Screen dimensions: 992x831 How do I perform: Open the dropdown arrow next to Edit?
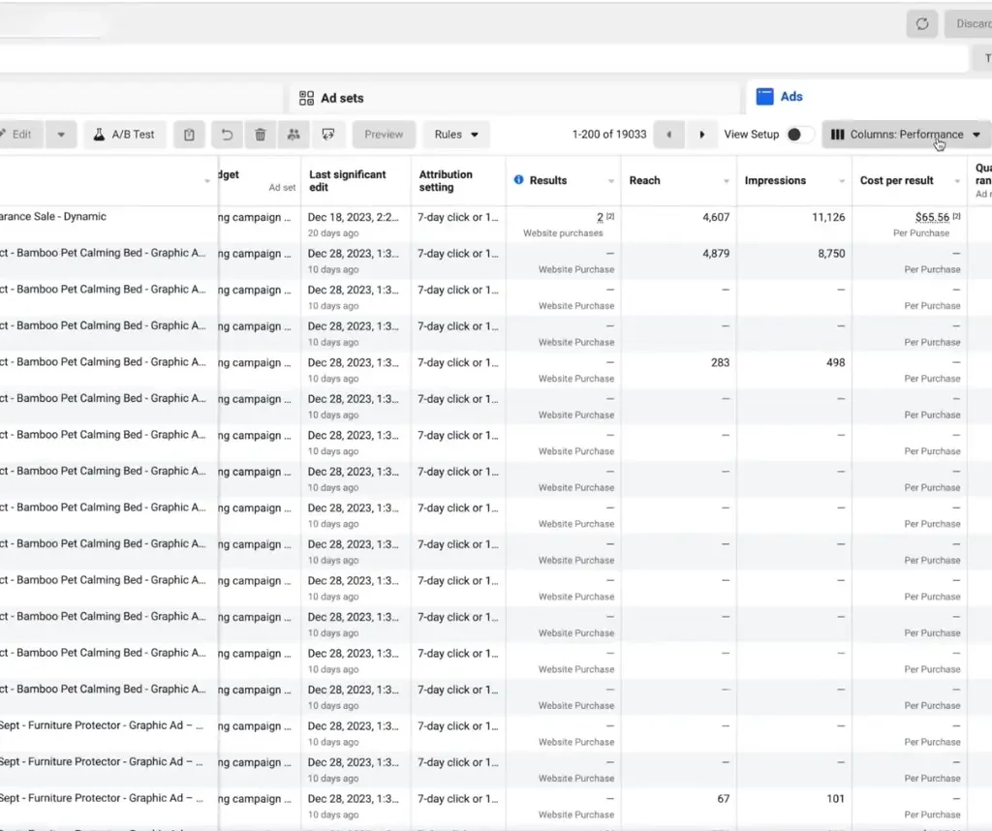[61, 135]
